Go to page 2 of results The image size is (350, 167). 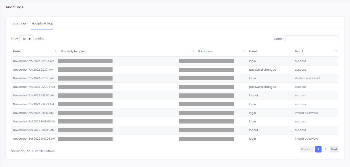point(325,149)
